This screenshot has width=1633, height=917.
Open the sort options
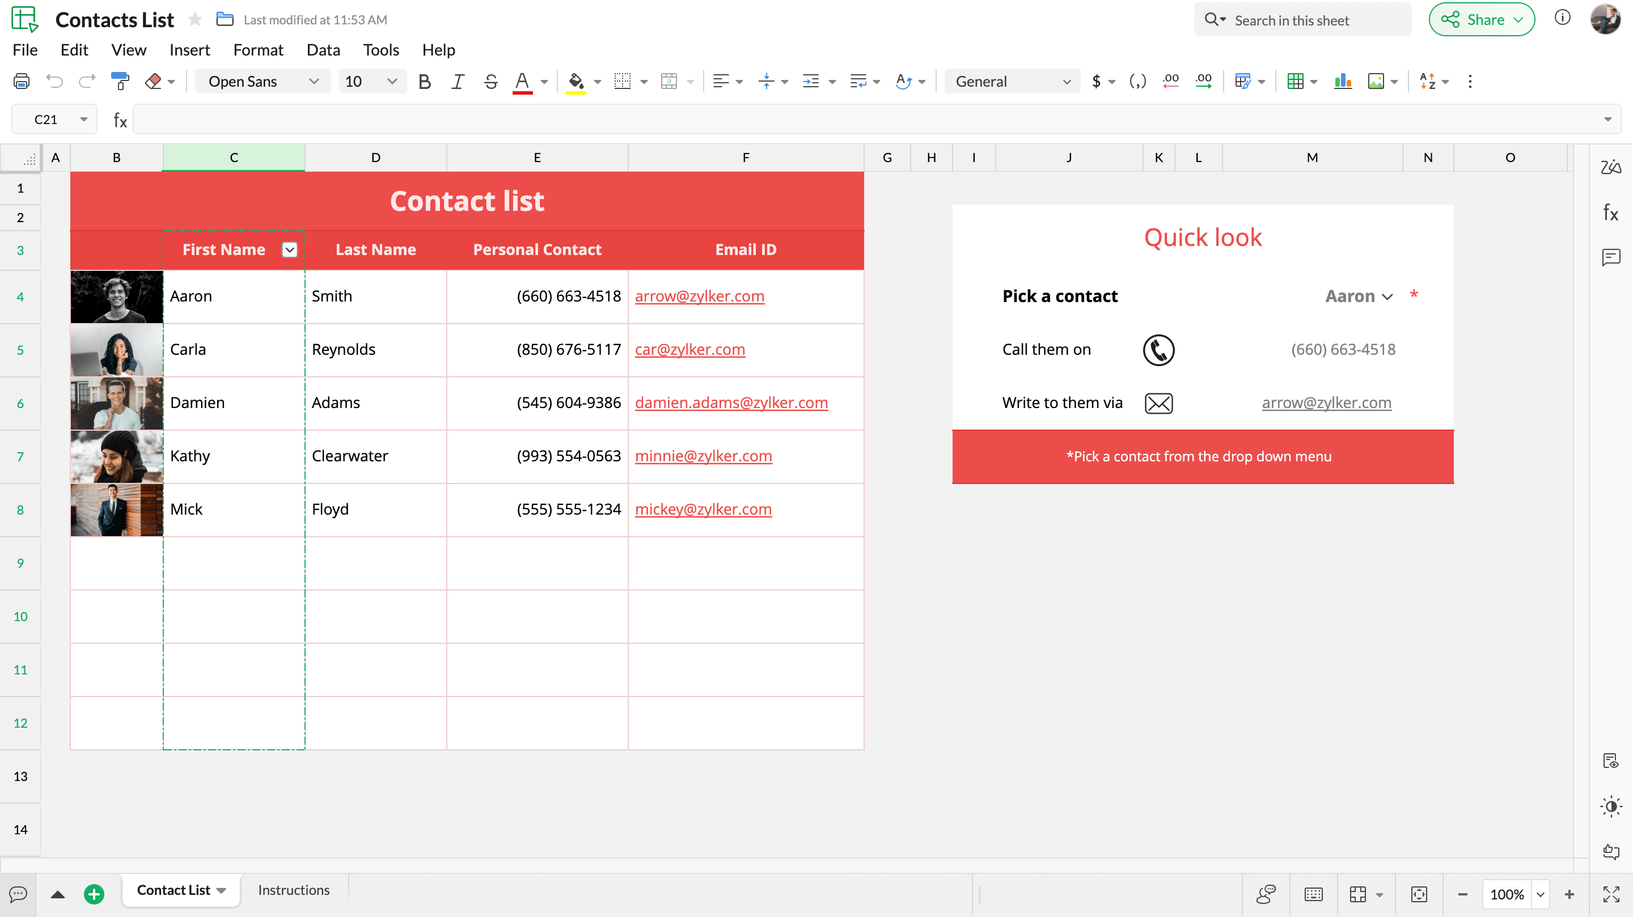click(1429, 81)
